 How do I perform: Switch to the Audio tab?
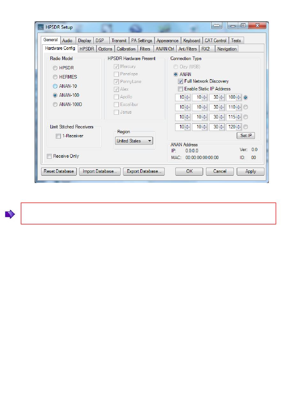coord(67,41)
